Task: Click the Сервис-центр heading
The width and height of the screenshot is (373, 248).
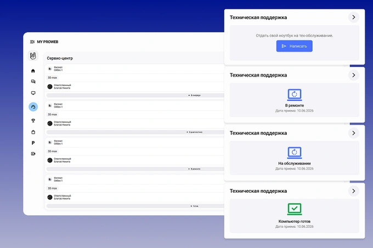Action: (x=60, y=58)
